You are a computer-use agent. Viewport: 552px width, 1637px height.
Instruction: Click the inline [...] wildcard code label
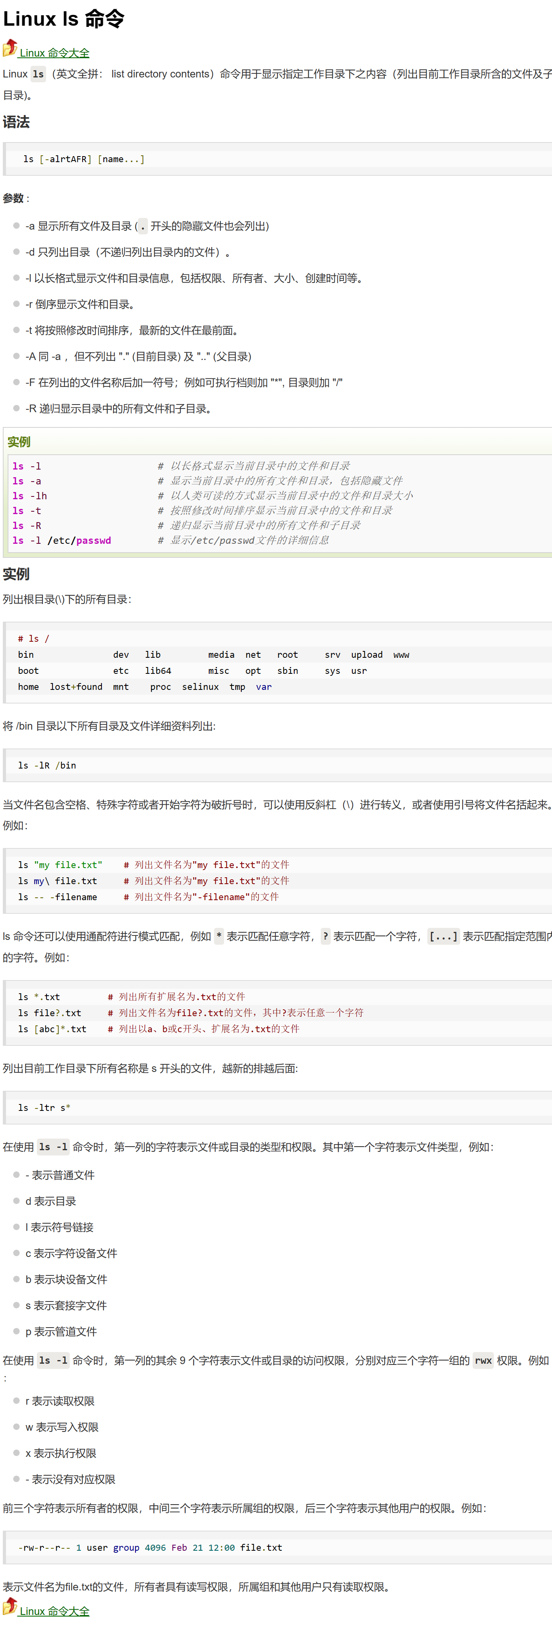pyautogui.click(x=443, y=936)
